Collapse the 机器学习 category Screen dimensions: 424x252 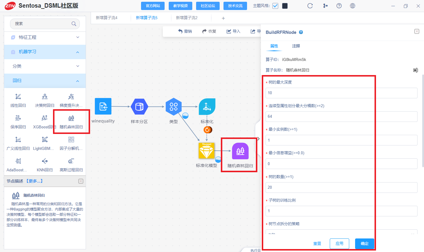(45, 52)
